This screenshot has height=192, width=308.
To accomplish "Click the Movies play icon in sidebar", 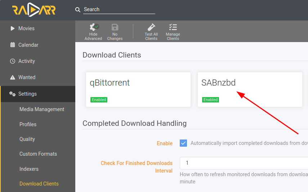I will click(x=13, y=28).
